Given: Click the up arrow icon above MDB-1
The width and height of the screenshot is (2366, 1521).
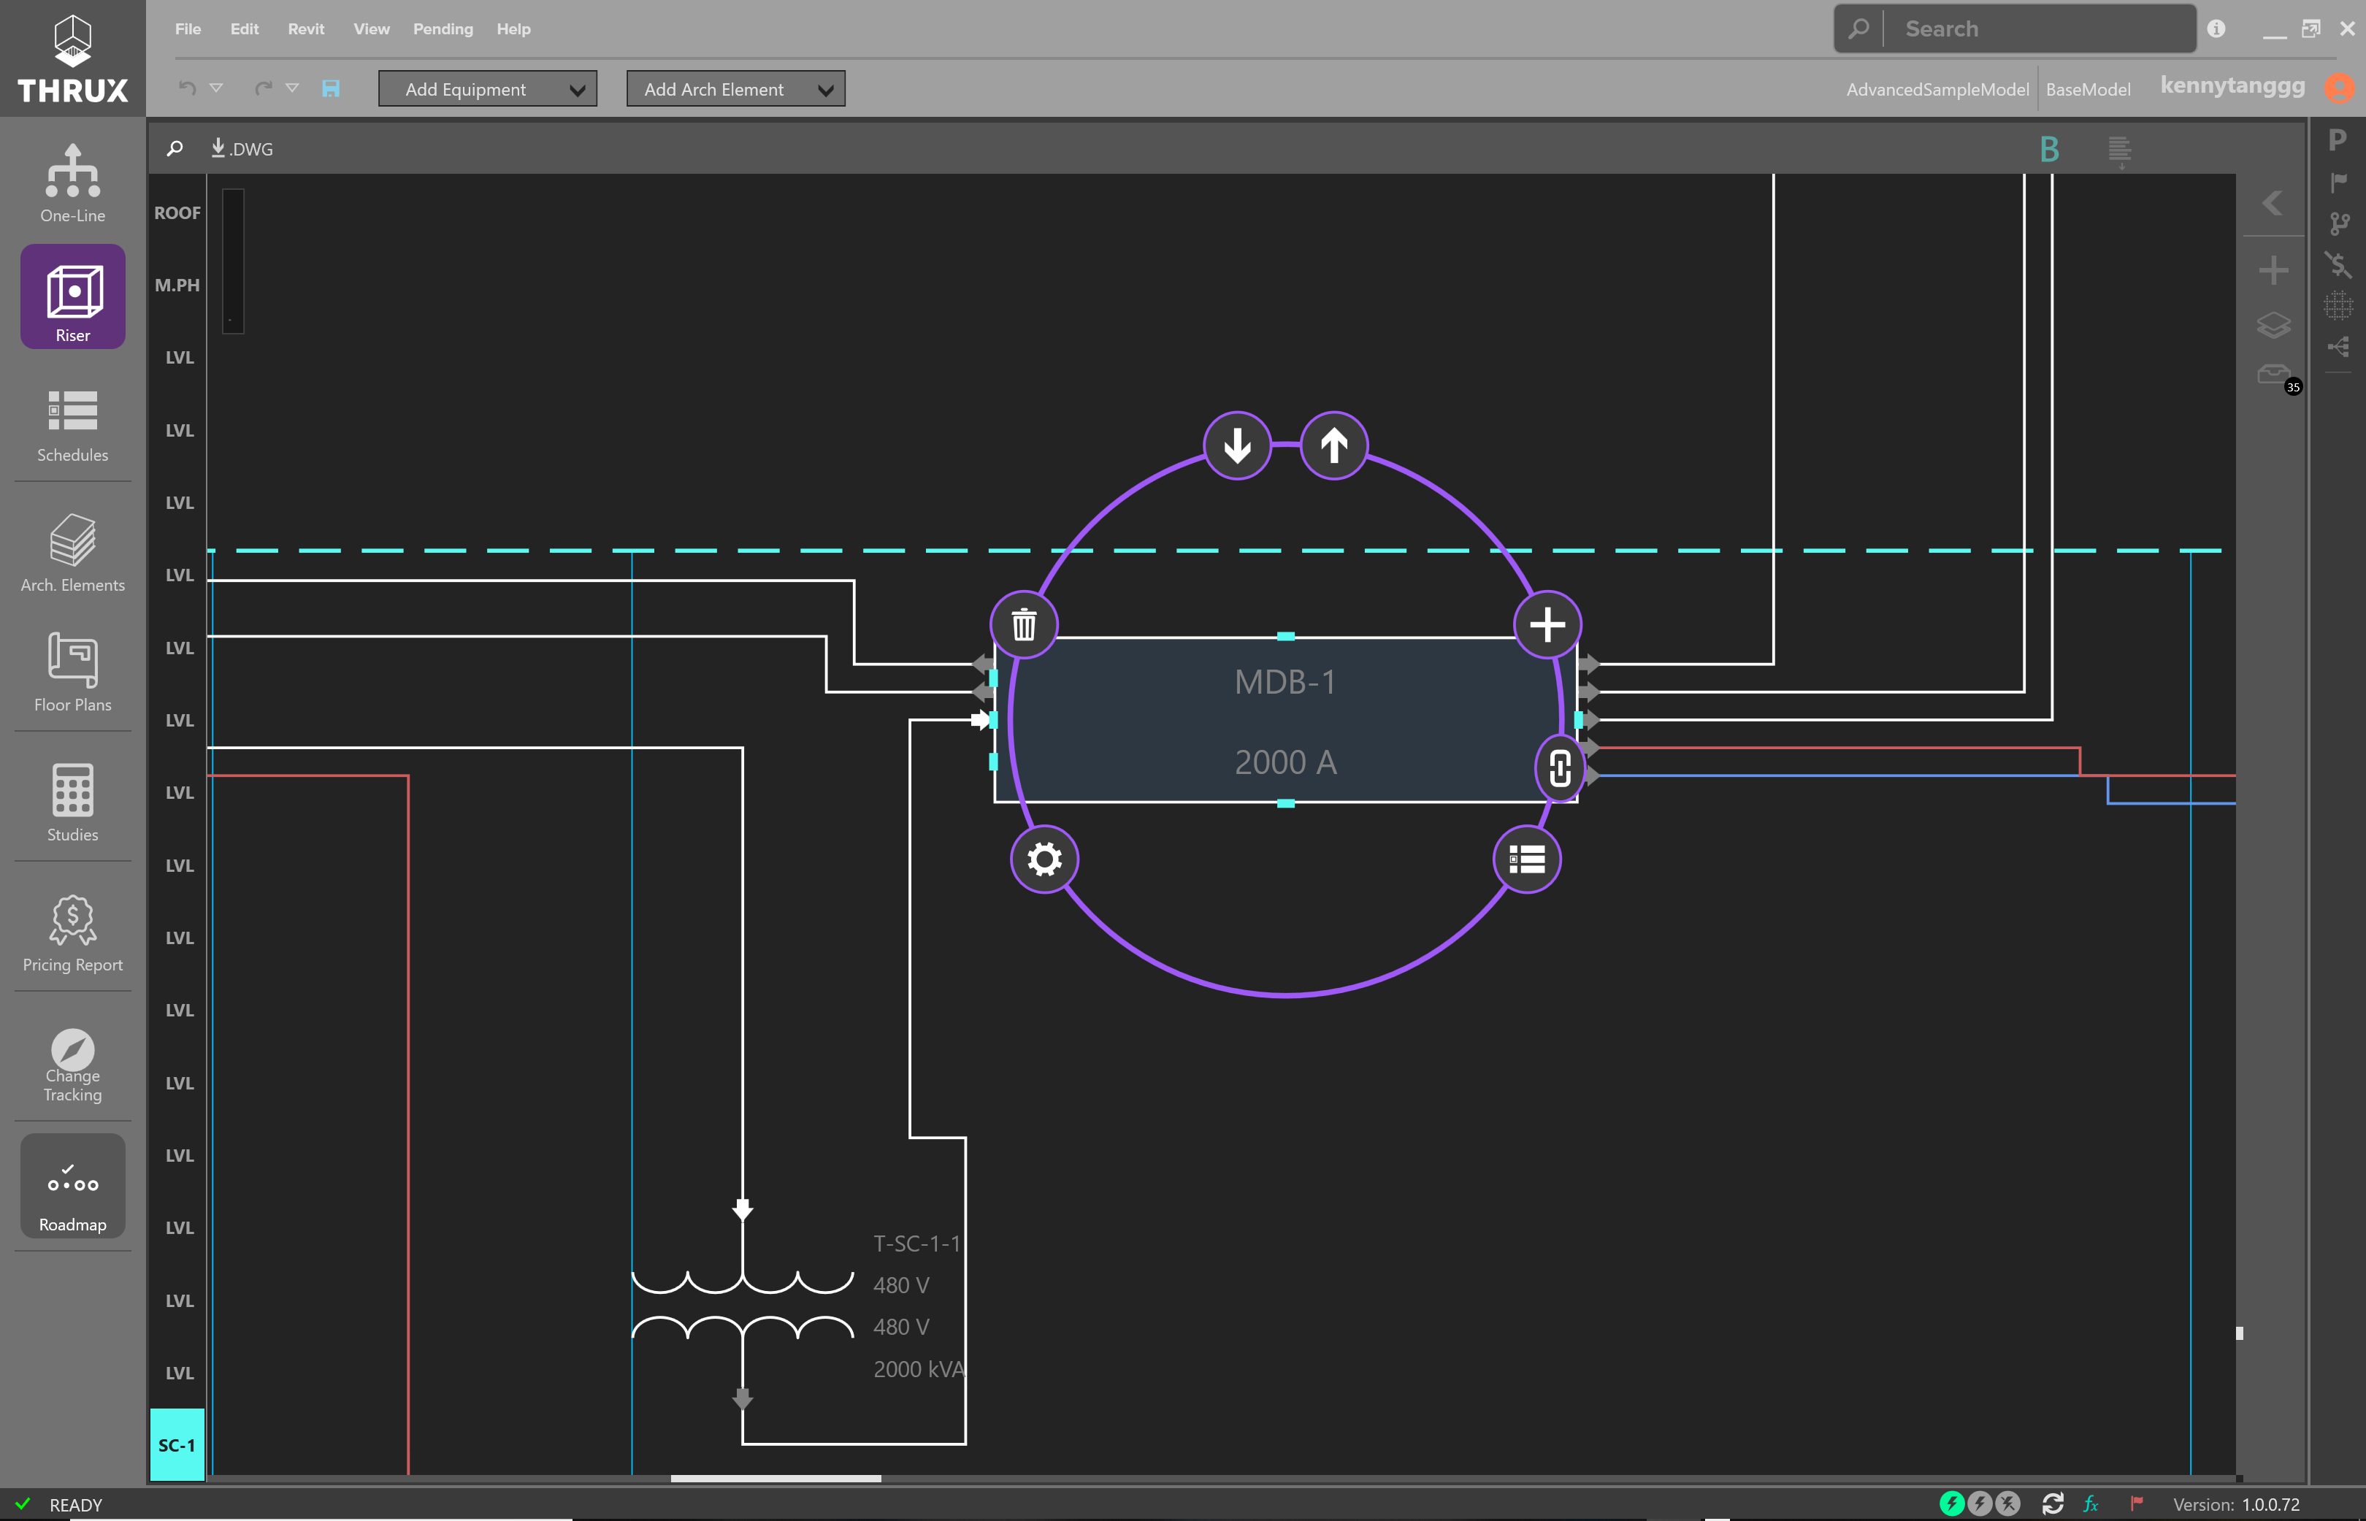Looking at the screenshot, I should point(1334,445).
